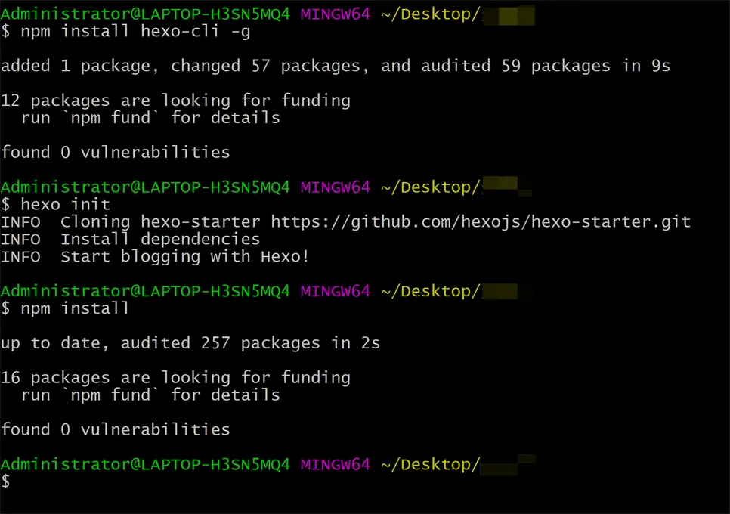
Task: Click the first 'found 0 vulnerabilities' line
Action: point(116,152)
